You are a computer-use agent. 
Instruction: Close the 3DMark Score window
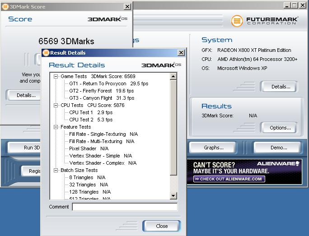(127, 7)
